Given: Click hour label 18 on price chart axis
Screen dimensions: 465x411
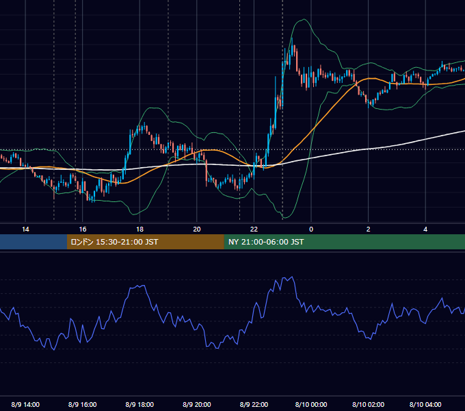Looking at the screenshot, I should [139, 229].
